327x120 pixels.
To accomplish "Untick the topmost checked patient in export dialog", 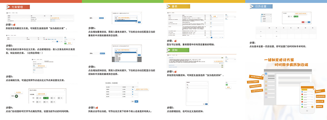I will pyautogui.click(x=133, y=89).
